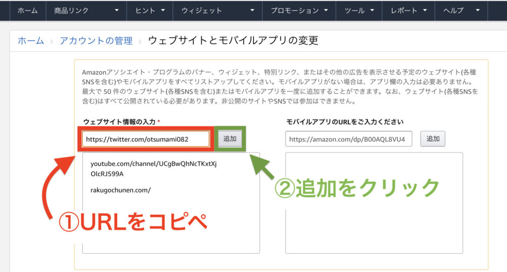Expand the ツール dropdown arrow
This screenshot has height=272, width=507.
click(x=372, y=10)
